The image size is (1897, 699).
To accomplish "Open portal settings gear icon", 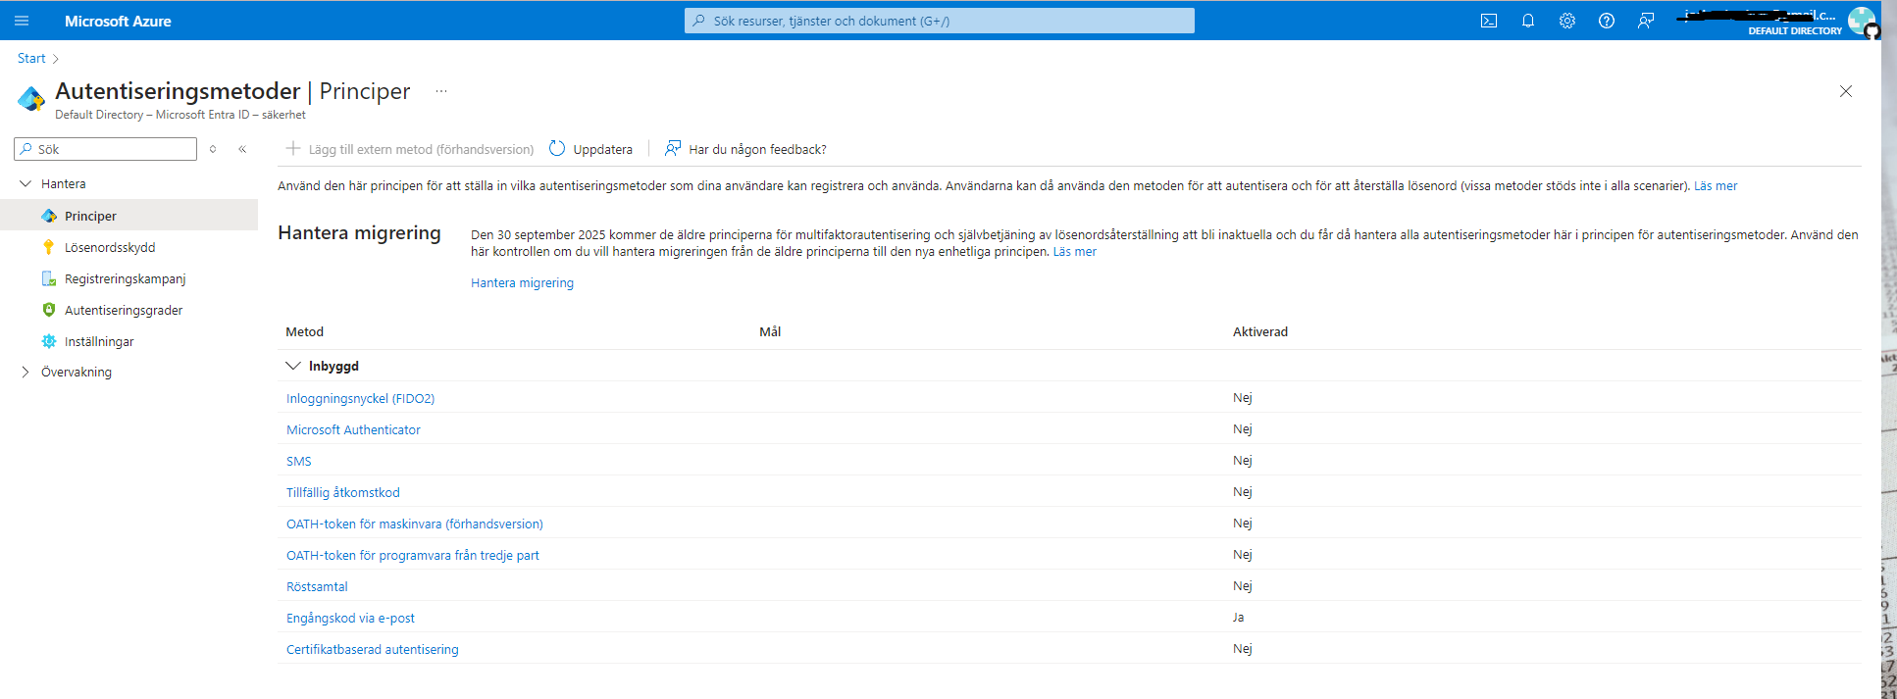I will click(1567, 21).
